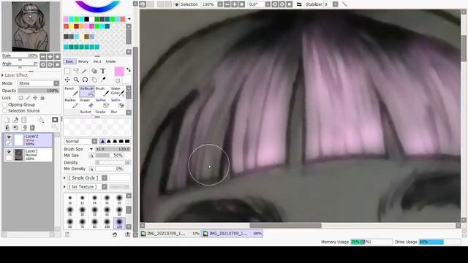Open the canvas zoom 100% dropdown
The width and height of the screenshot is (468, 263).
point(220,4)
